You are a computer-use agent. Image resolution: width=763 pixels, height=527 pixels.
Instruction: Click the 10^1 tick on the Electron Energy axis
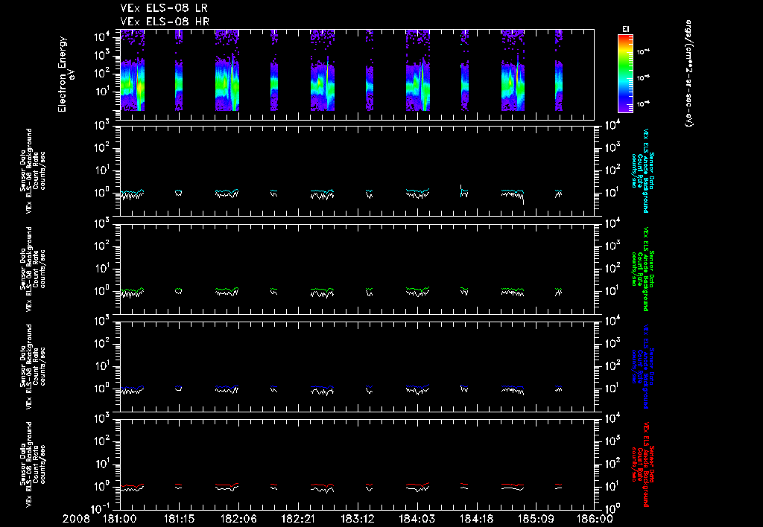[103, 92]
